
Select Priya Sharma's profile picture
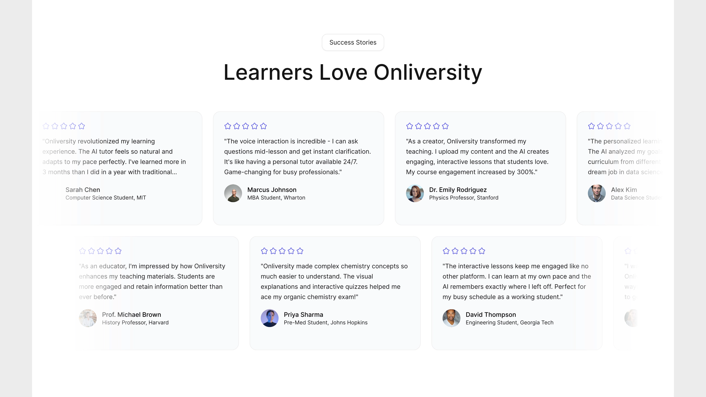pyautogui.click(x=269, y=318)
